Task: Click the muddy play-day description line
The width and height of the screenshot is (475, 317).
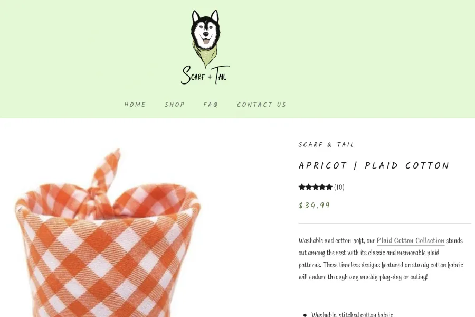Action: tap(363, 277)
